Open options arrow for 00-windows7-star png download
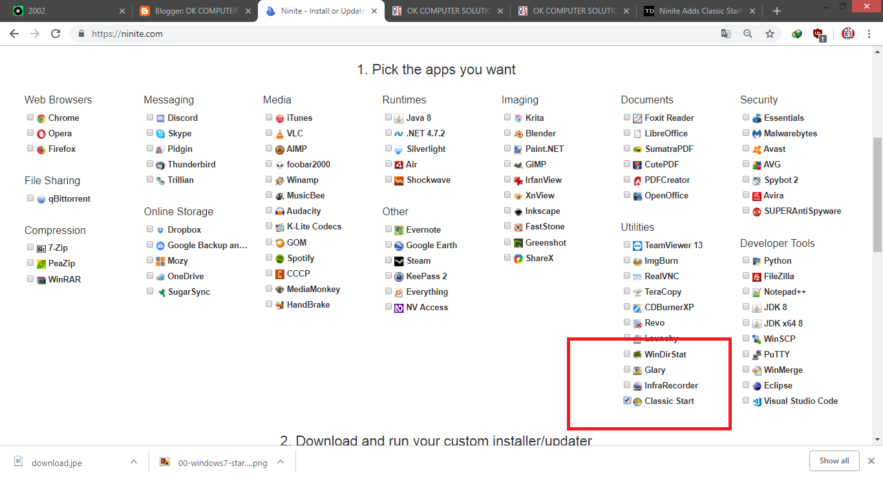The image size is (883, 477). [281, 461]
